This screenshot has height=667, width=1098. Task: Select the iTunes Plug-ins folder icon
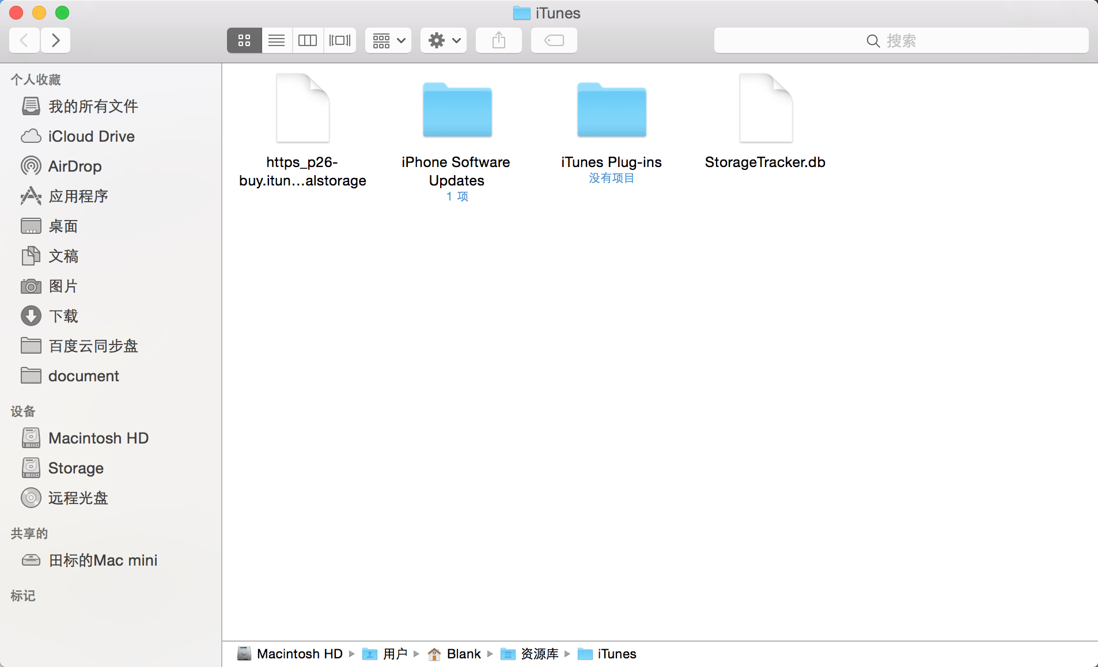[x=612, y=109]
